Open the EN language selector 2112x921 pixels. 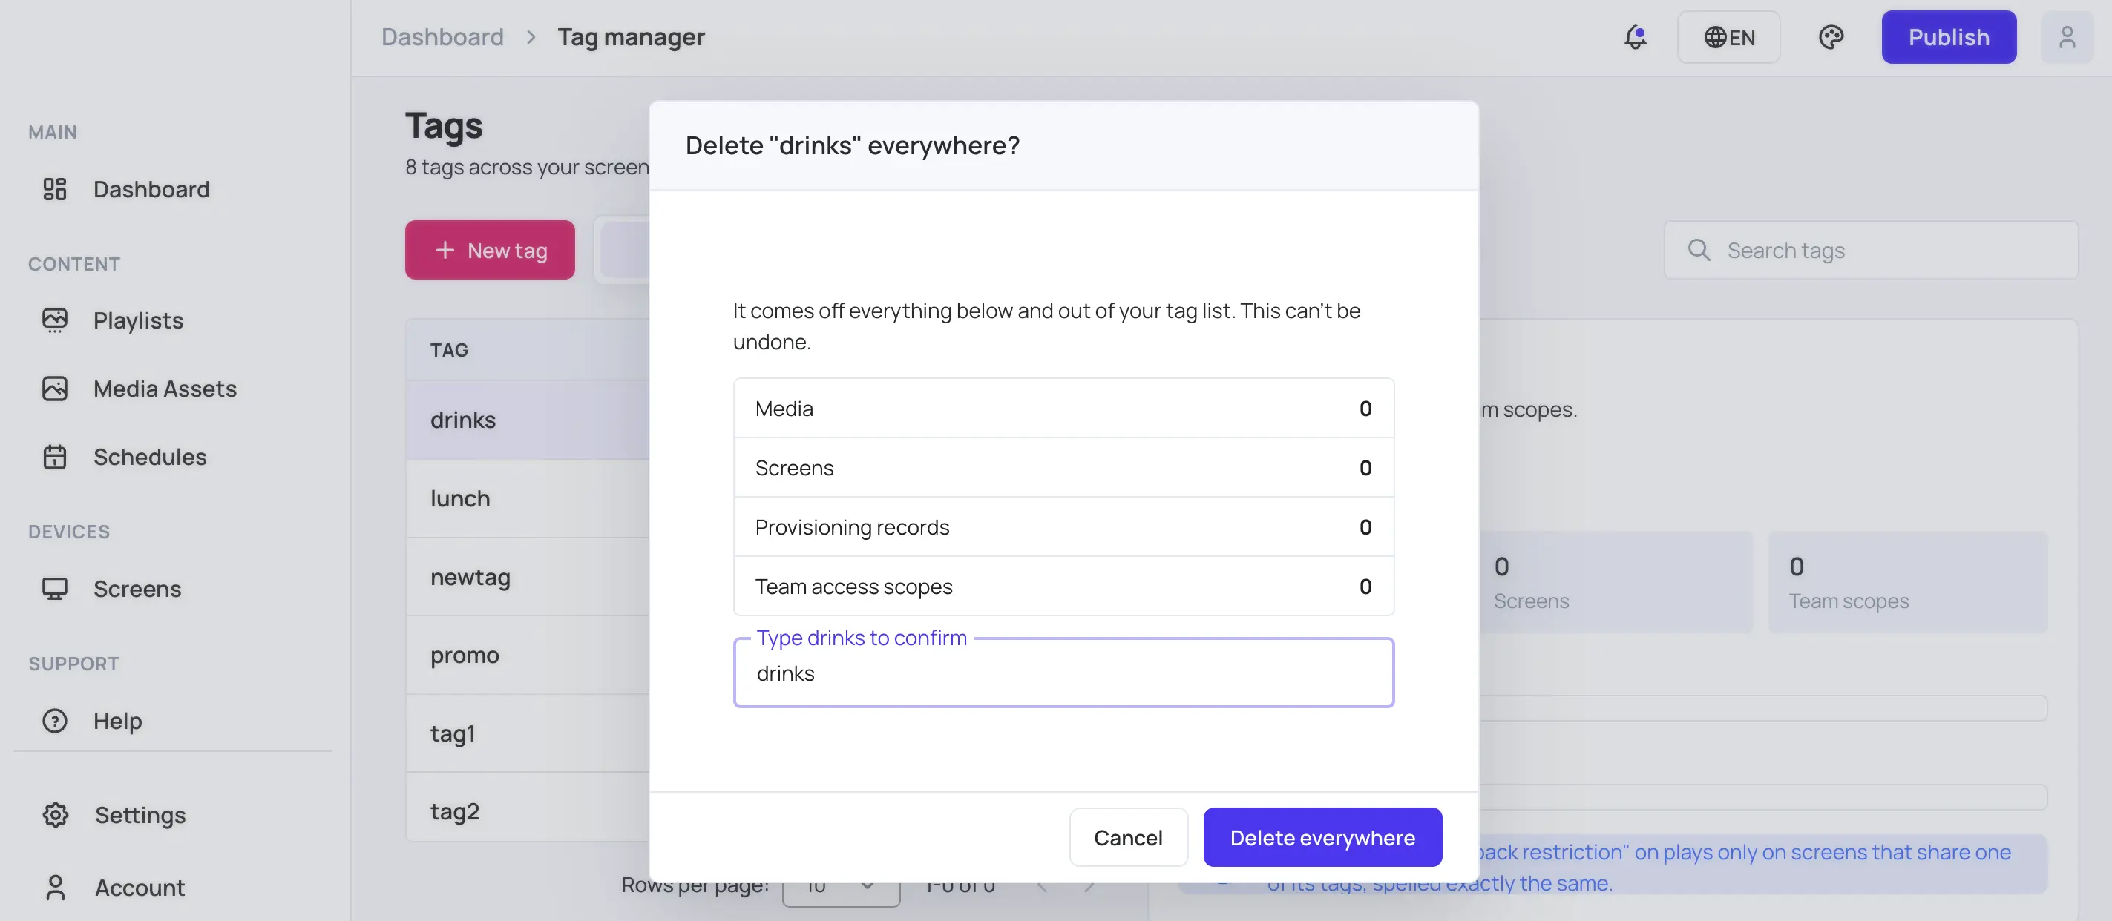1728,37
